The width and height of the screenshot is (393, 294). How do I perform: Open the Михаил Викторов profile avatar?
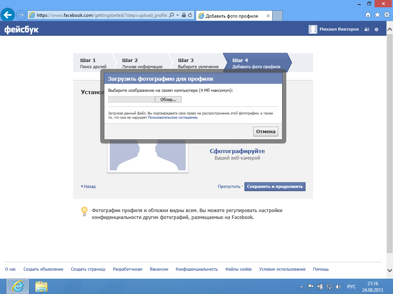tap(313, 29)
